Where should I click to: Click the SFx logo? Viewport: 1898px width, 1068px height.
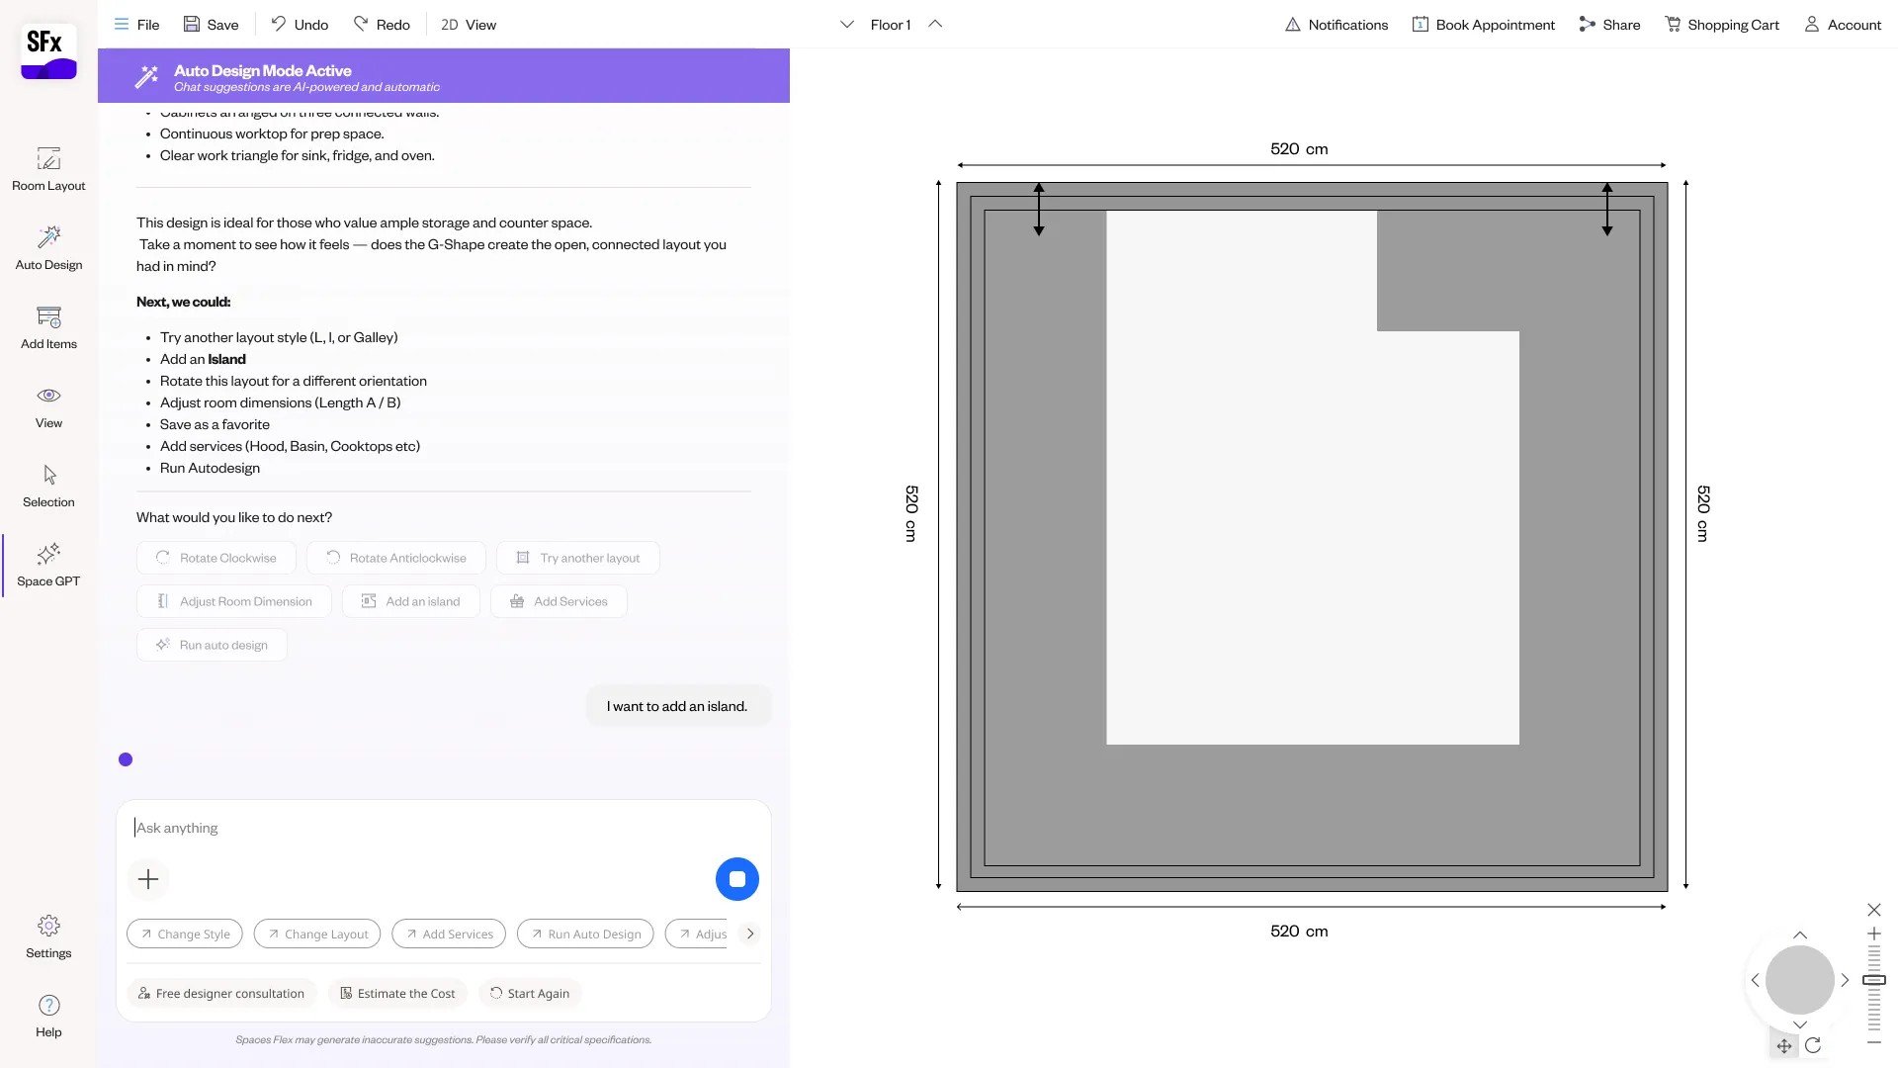pos(48,51)
